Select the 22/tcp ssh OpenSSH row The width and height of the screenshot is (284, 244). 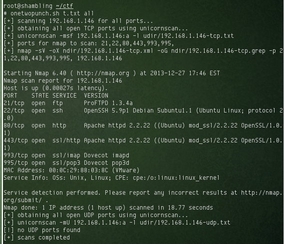143,114
